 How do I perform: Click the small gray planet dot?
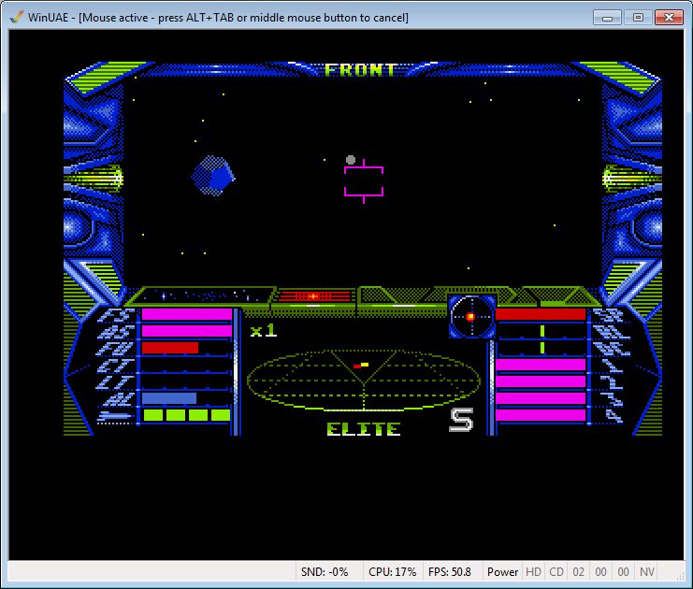click(351, 160)
